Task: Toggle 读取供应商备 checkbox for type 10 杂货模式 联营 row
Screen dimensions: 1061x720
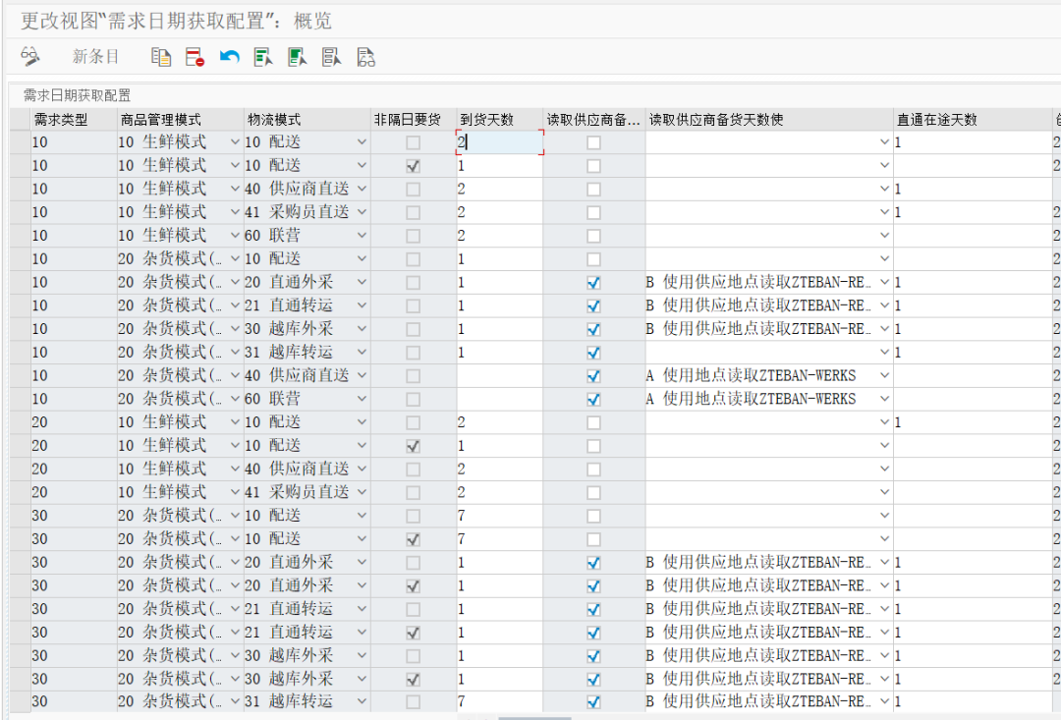Action: [x=593, y=399]
